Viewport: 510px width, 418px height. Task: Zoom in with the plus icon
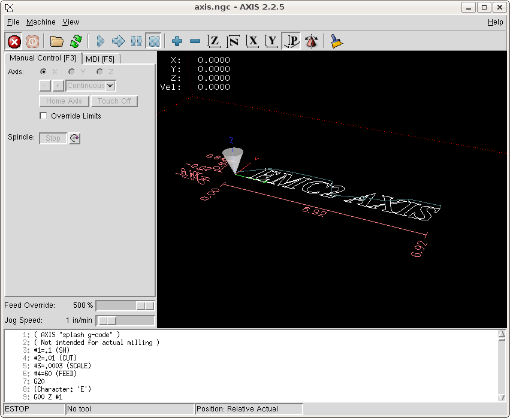click(177, 41)
